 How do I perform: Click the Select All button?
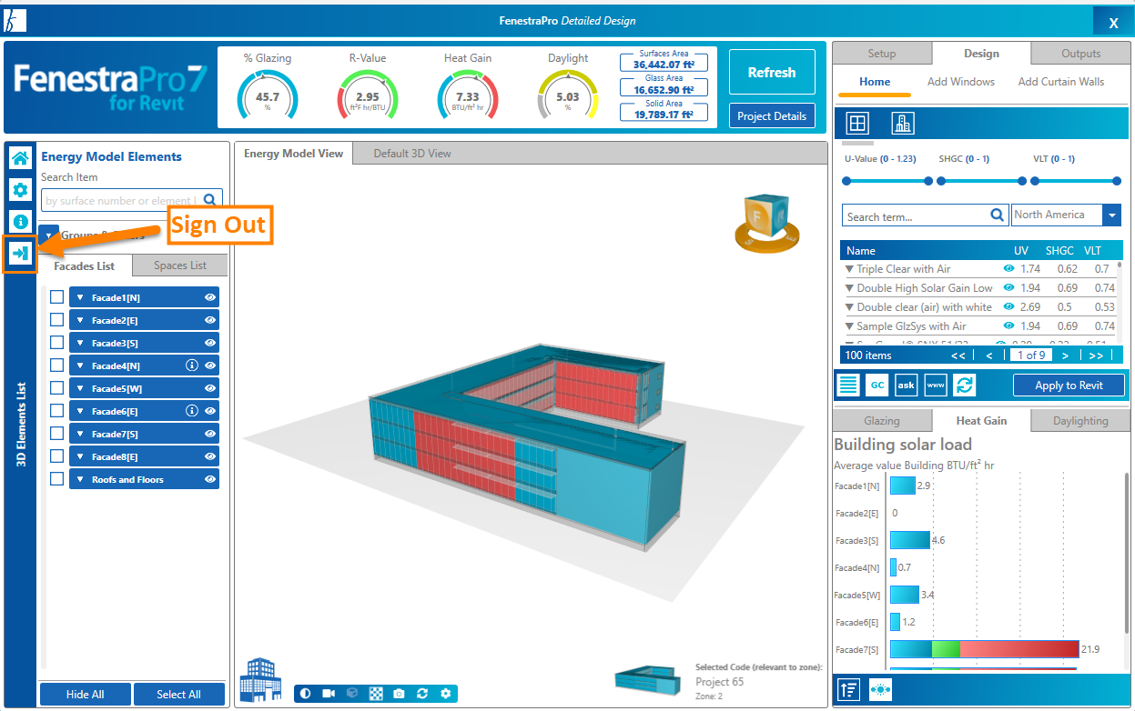pos(179,695)
